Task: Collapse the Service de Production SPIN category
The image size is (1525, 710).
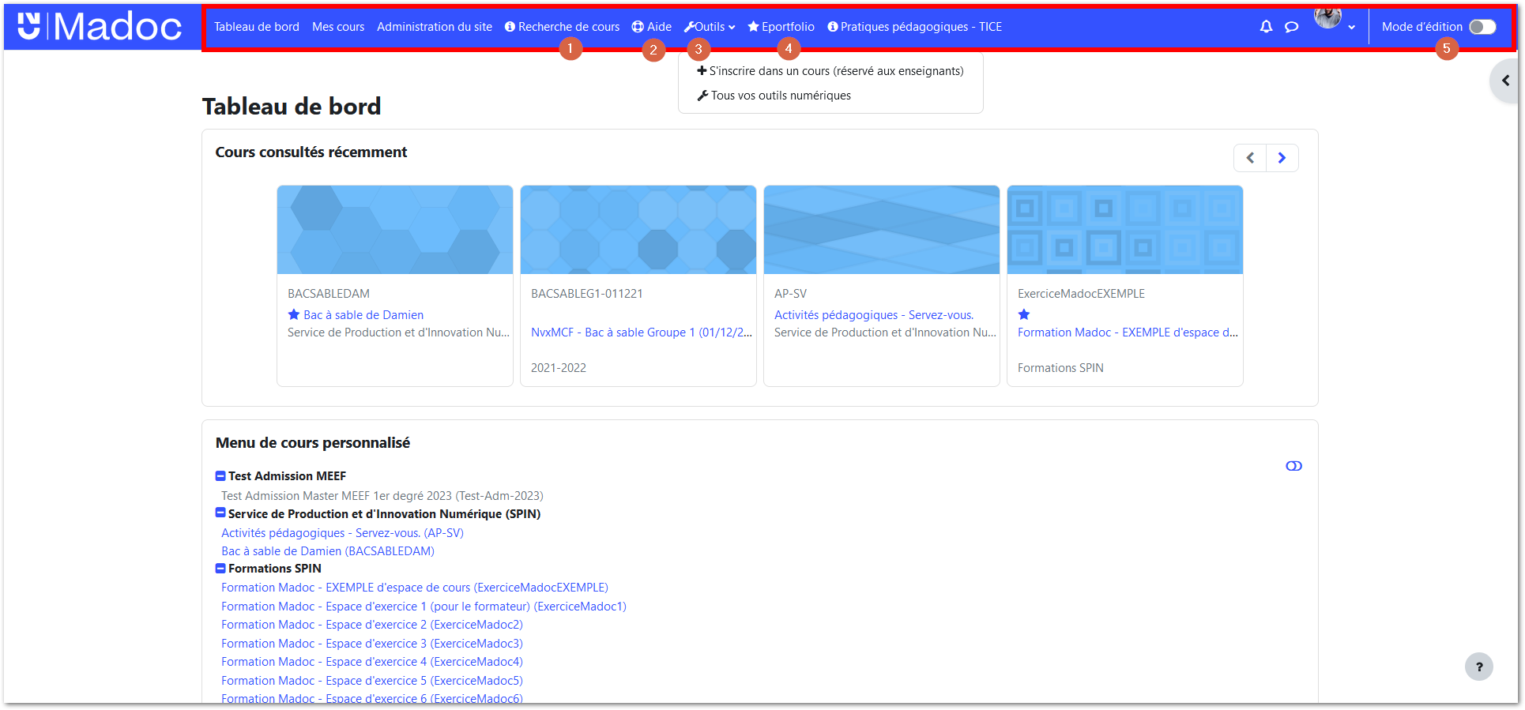Action: point(220,513)
